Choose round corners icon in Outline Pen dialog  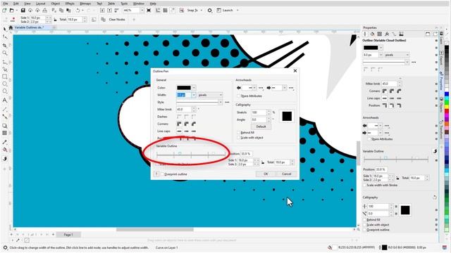[x=186, y=124]
